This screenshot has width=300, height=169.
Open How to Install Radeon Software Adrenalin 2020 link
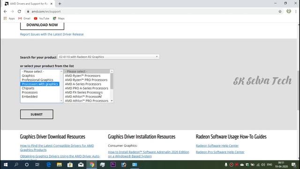(149, 154)
